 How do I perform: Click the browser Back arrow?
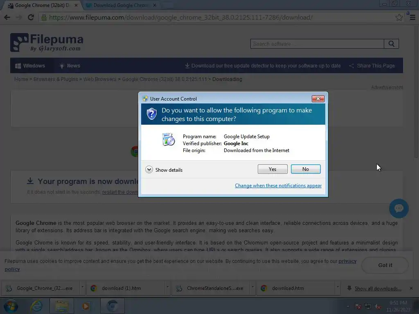point(7,17)
